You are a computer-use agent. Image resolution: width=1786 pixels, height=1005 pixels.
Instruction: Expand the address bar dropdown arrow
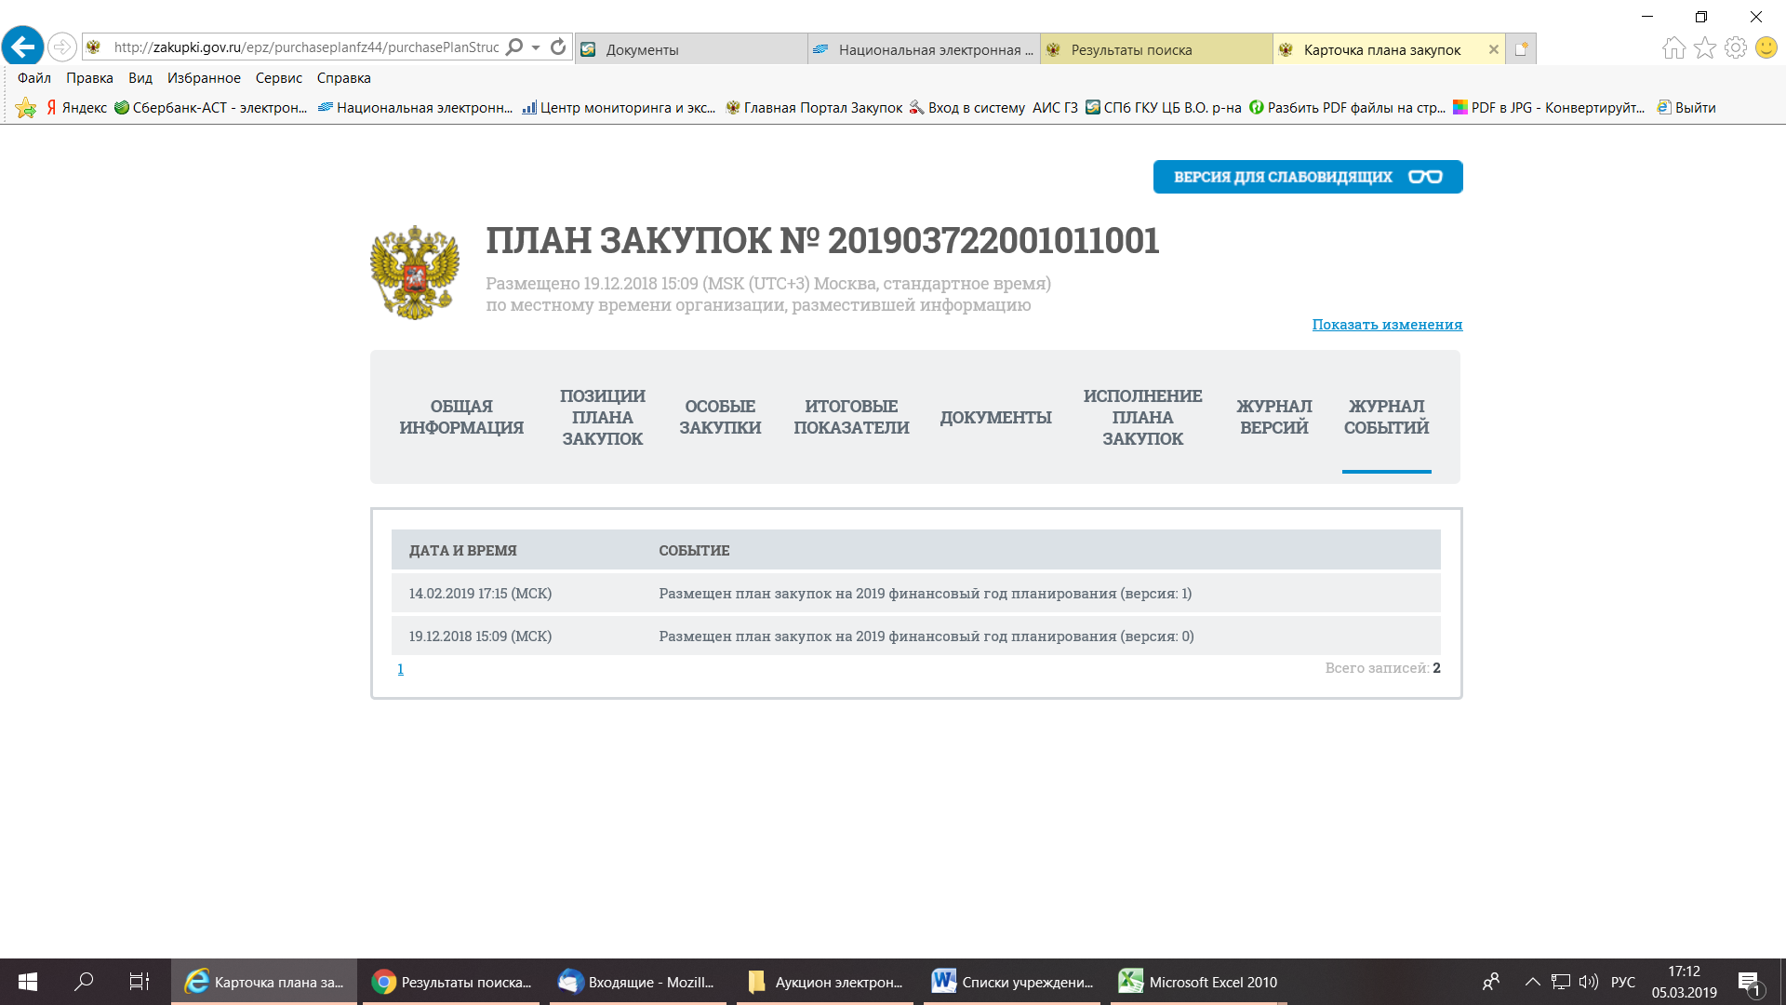point(536,47)
